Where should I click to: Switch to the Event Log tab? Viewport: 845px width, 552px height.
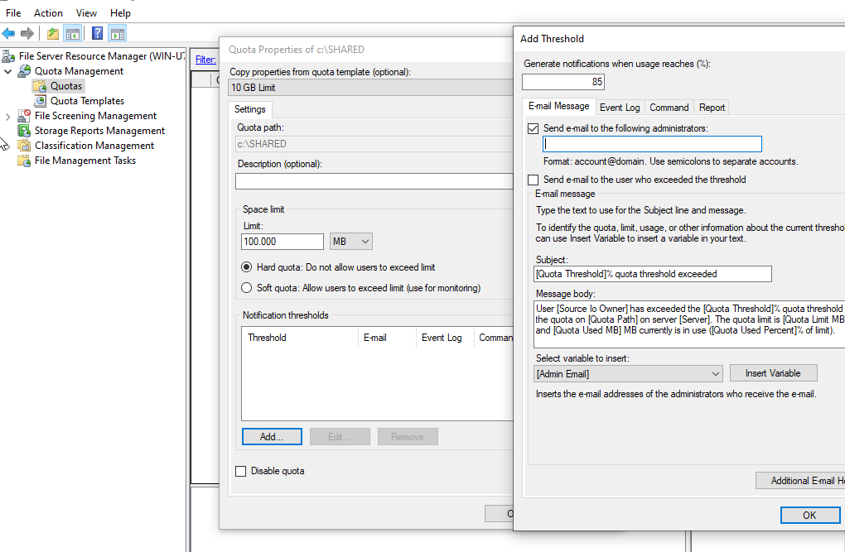(620, 108)
